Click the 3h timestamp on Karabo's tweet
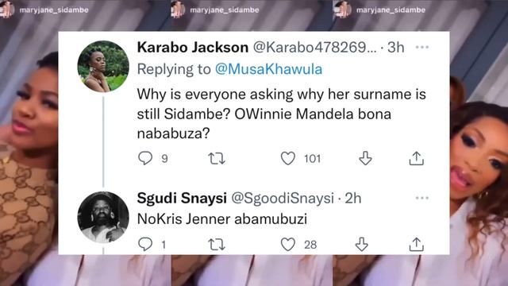This screenshot has width=508, height=286. [x=396, y=48]
